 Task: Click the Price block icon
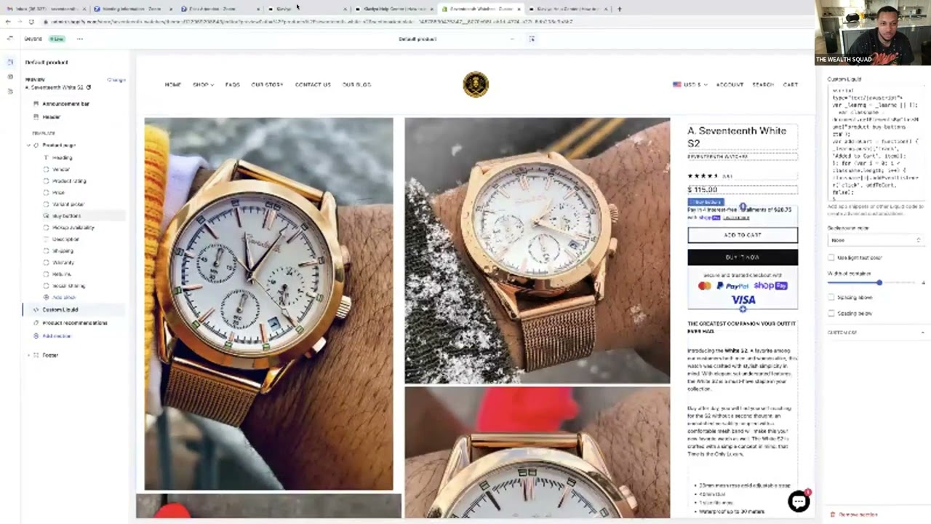[x=46, y=192]
